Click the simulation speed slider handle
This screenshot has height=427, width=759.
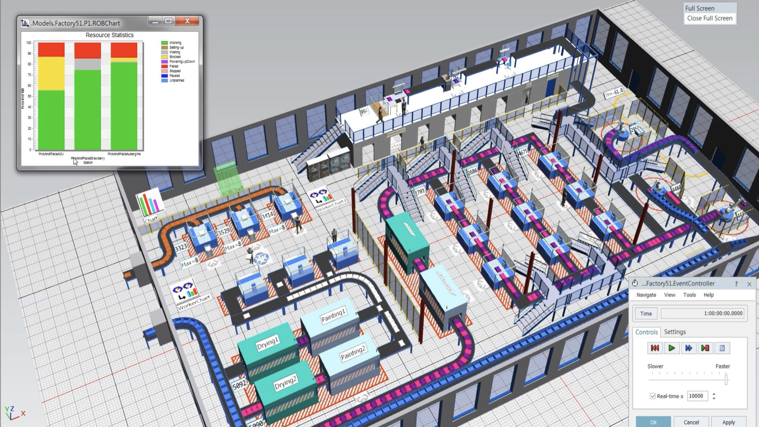[x=726, y=380]
